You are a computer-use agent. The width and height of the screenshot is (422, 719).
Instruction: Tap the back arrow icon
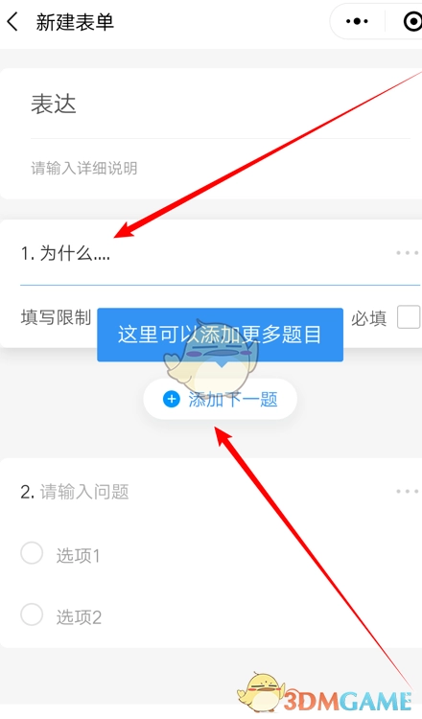12,21
